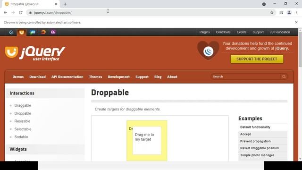This screenshot has height=170, width=302.
Task: Open the Plugins link
Action: tap(204, 32)
